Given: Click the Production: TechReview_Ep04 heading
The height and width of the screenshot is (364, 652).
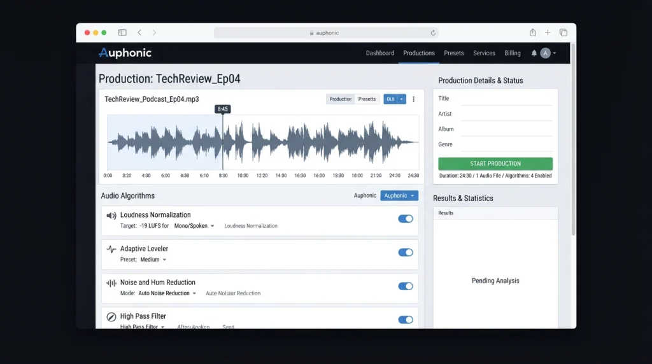Looking at the screenshot, I should point(169,79).
